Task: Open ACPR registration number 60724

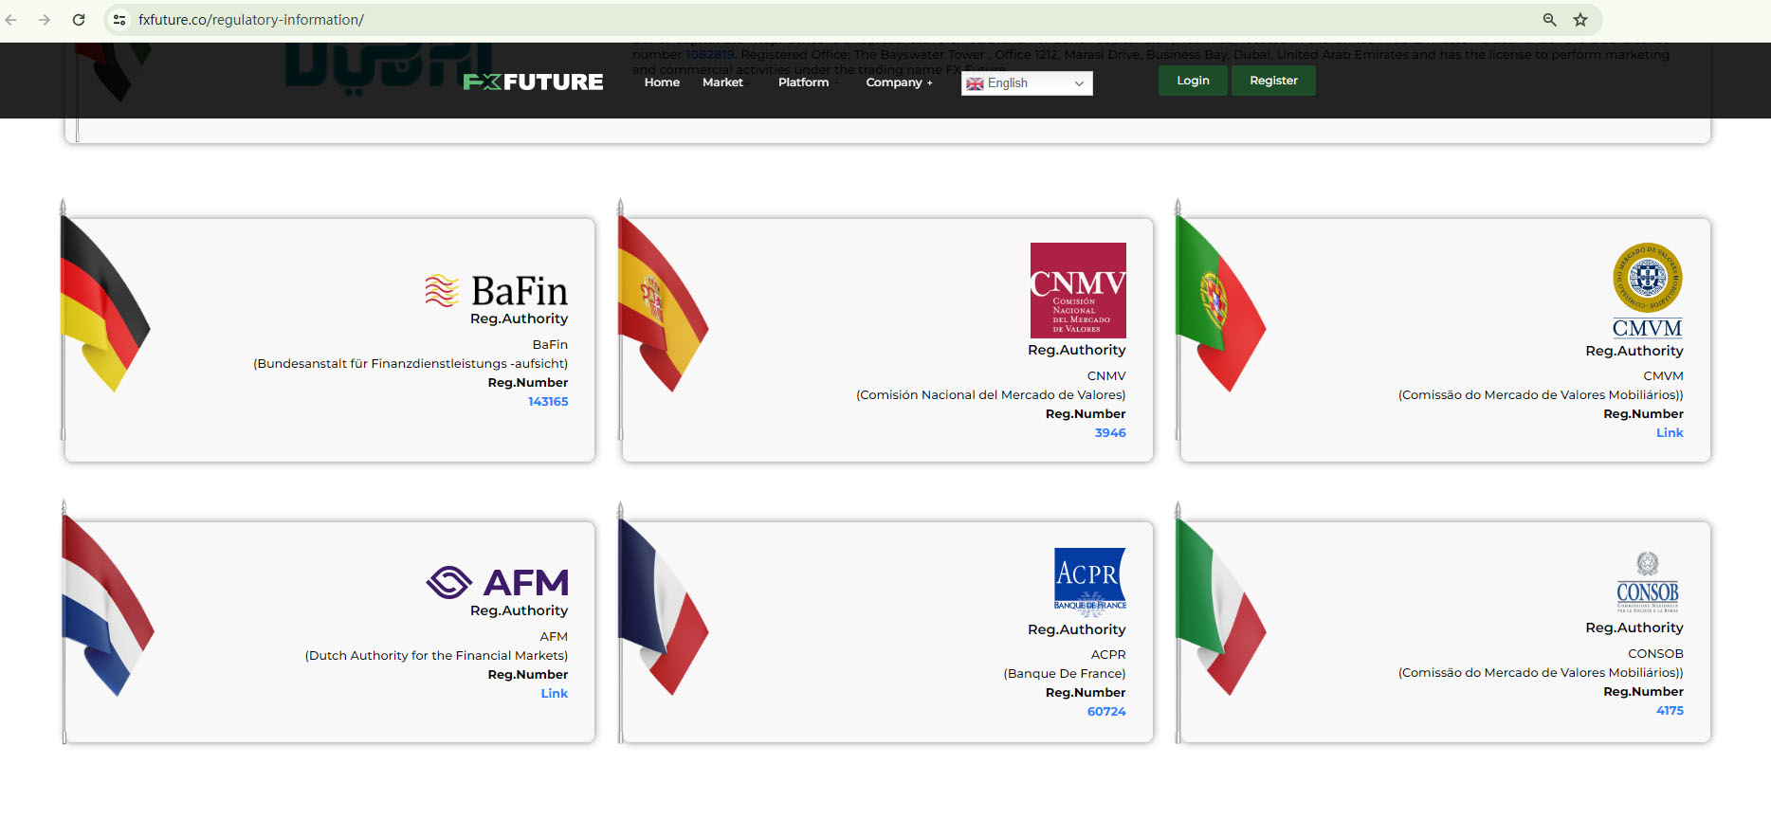Action: (1106, 712)
